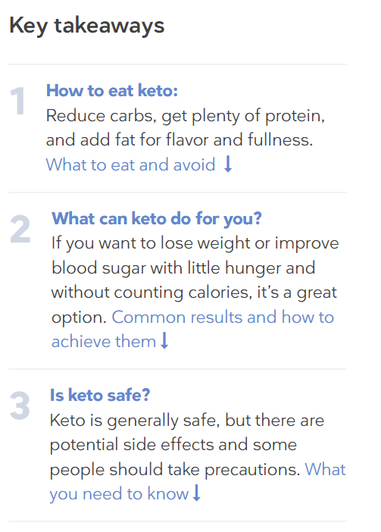381x532 pixels.
Task: Click the "achieve them" link text
Action: (104, 341)
